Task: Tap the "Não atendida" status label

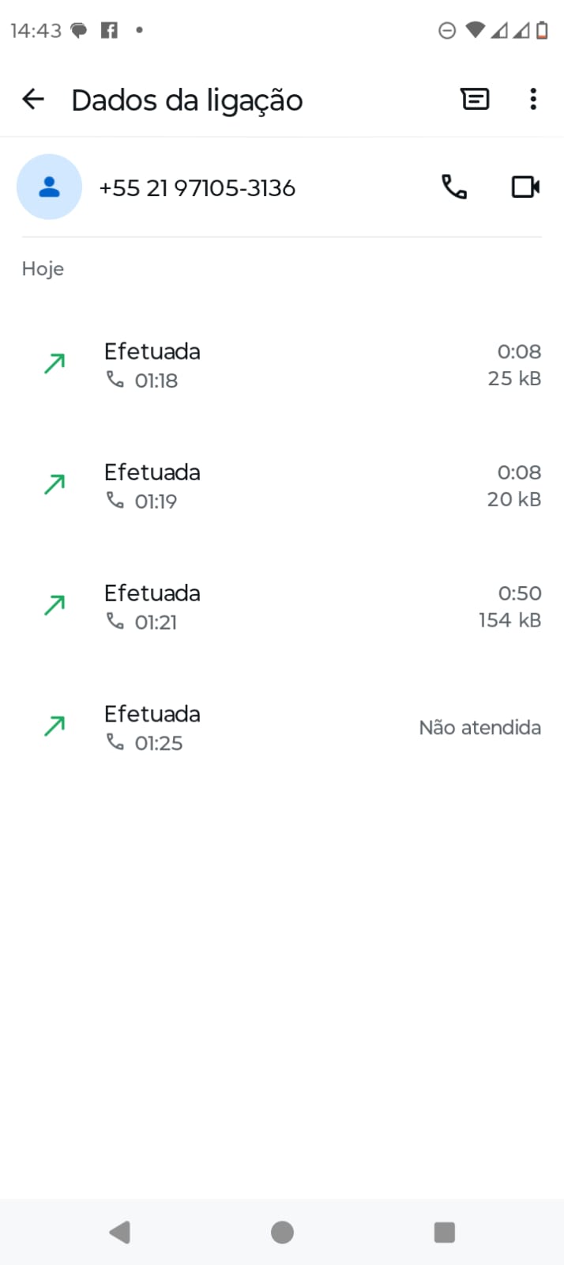Action: 479,728
